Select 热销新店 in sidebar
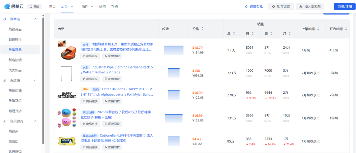 [15, 101]
